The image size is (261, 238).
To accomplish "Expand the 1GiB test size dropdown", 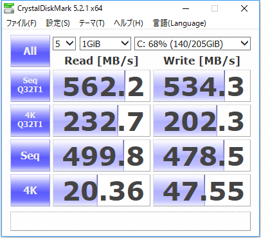I will coord(105,44).
